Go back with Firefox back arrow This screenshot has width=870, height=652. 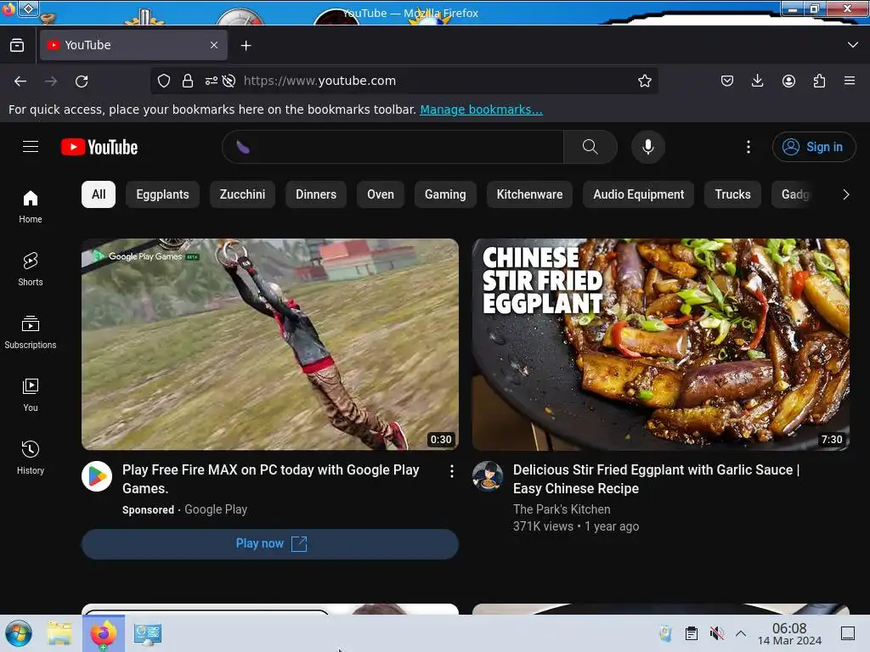(20, 81)
